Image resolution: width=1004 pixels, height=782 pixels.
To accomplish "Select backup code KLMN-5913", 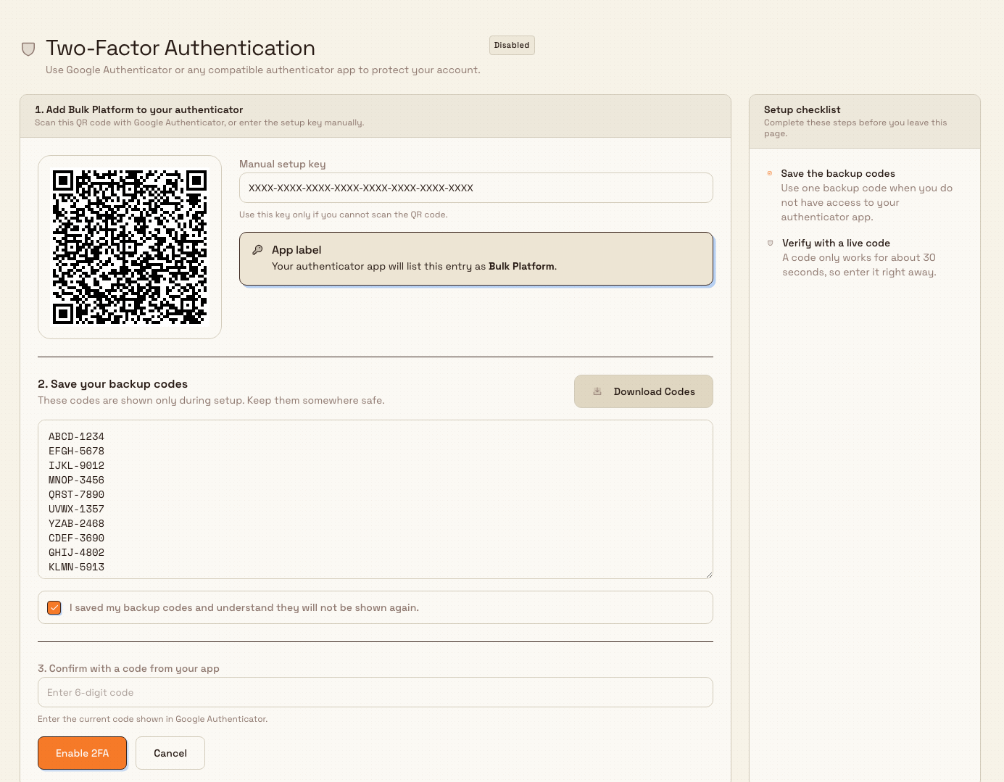I will [76, 567].
